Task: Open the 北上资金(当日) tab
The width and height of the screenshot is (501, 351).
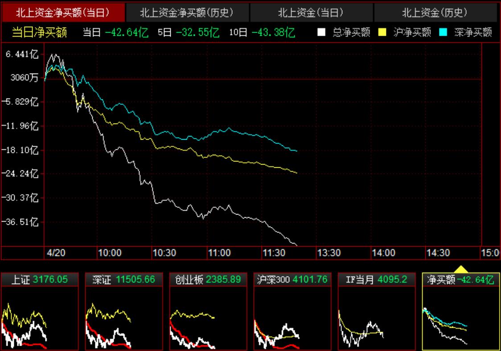Action: coord(311,12)
